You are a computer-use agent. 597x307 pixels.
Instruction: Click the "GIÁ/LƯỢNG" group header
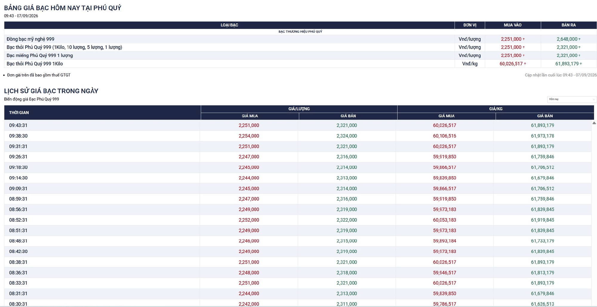coord(299,109)
